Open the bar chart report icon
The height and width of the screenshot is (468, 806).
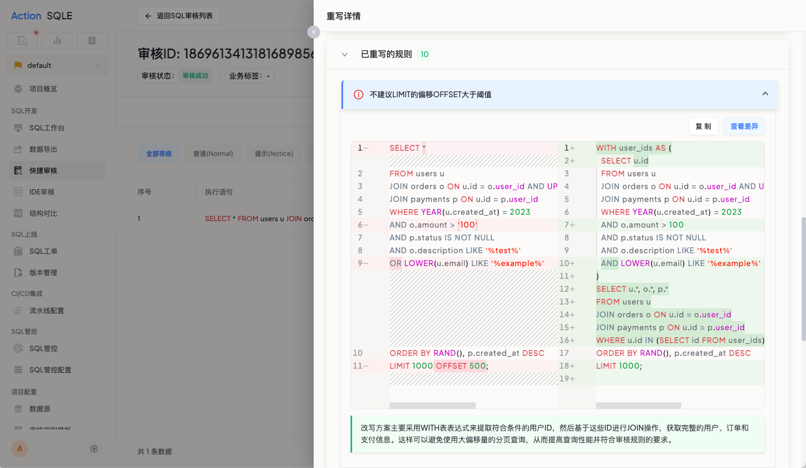tap(57, 41)
